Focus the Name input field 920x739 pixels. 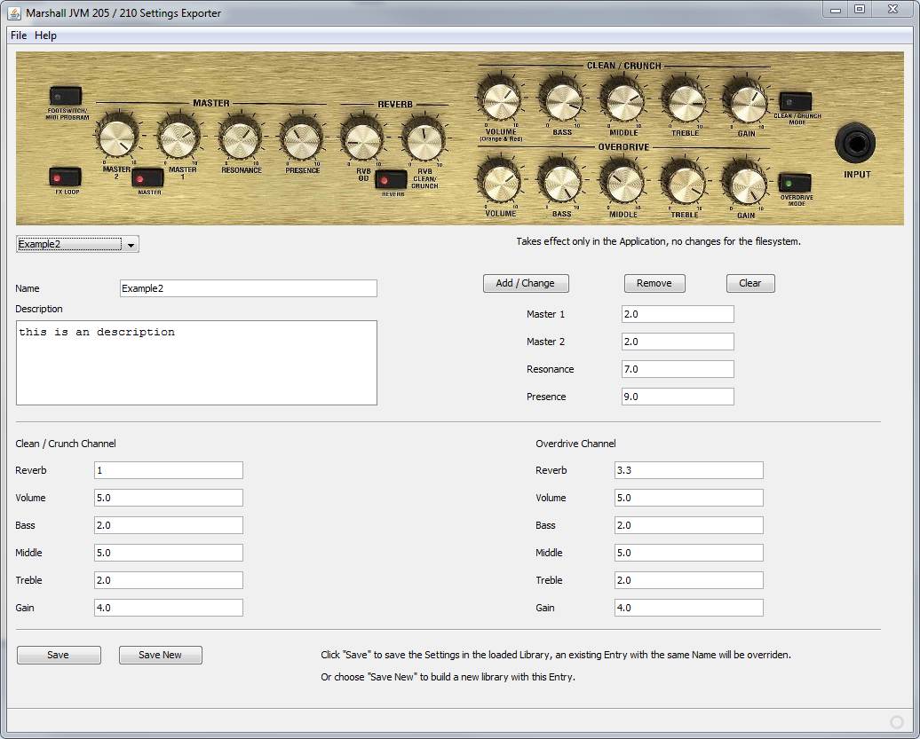coord(248,288)
